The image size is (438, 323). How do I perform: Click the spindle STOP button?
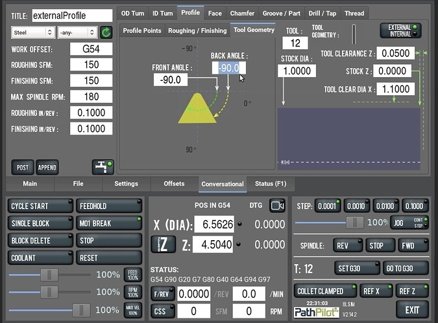[x=380, y=245]
